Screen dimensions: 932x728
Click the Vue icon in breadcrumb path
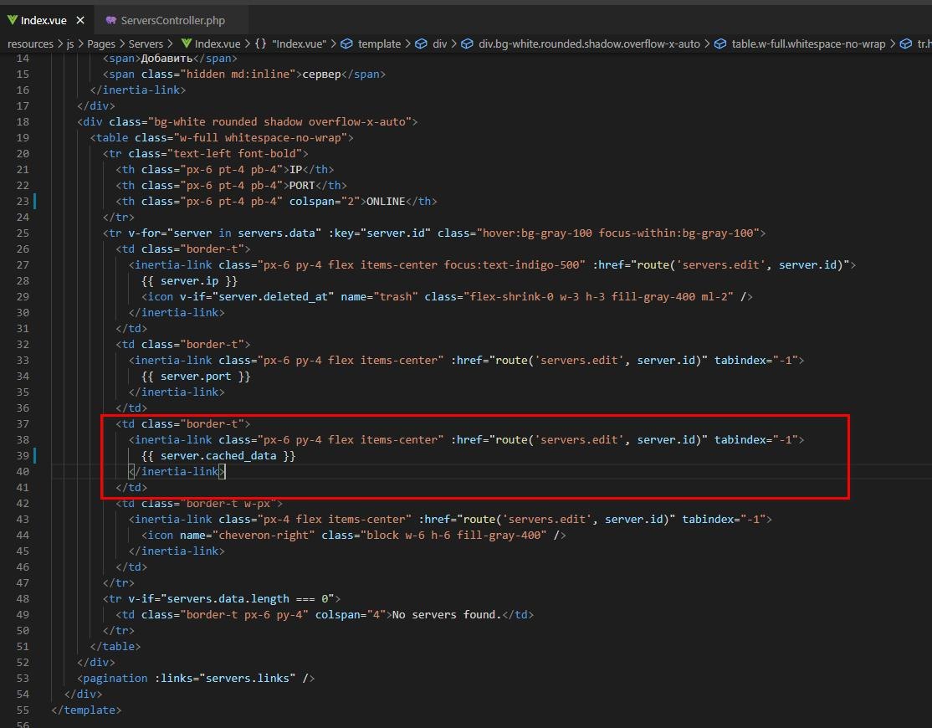tap(186, 44)
